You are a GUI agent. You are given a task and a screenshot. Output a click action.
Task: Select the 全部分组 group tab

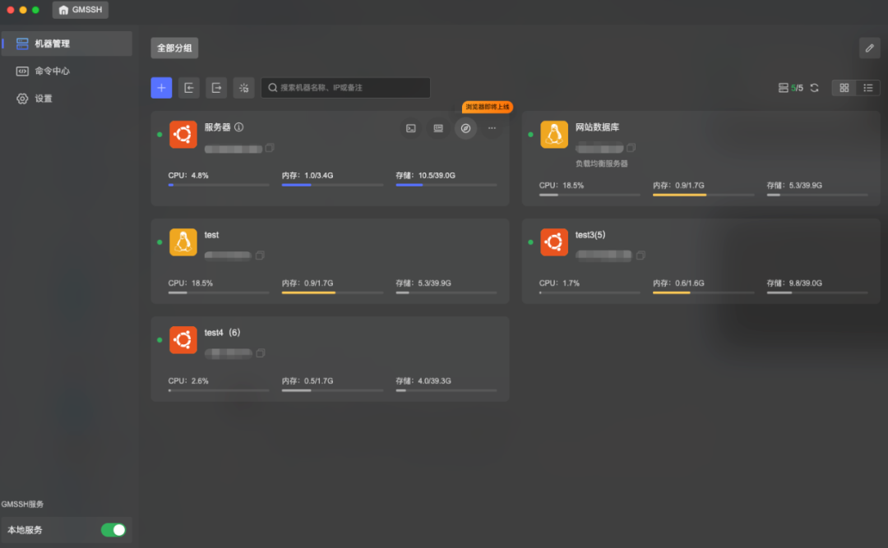pyautogui.click(x=174, y=48)
